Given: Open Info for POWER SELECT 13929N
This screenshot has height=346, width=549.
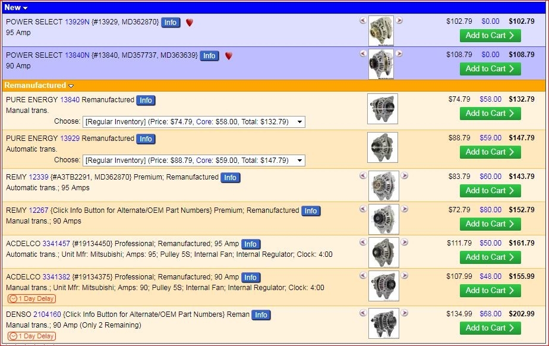Looking at the screenshot, I should pyautogui.click(x=171, y=23).
